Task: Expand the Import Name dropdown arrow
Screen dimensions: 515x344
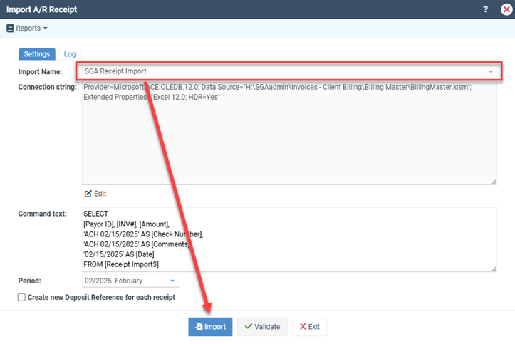Action: click(491, 71)
